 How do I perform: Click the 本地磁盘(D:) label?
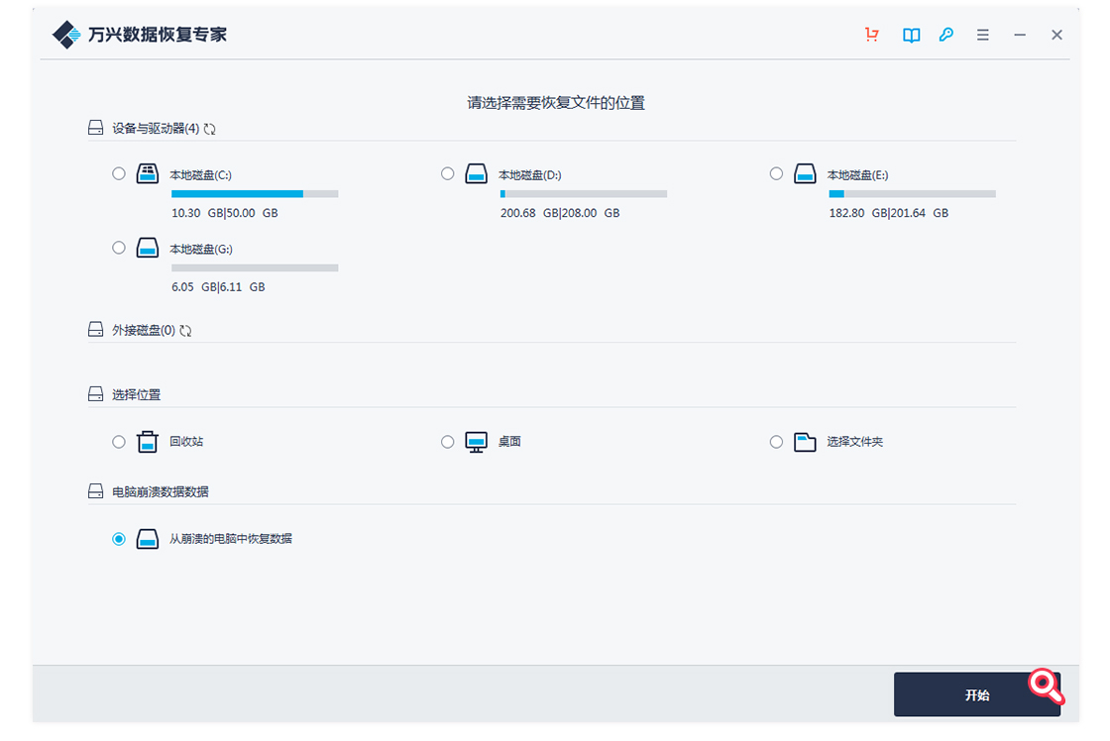tap(530, 174)
